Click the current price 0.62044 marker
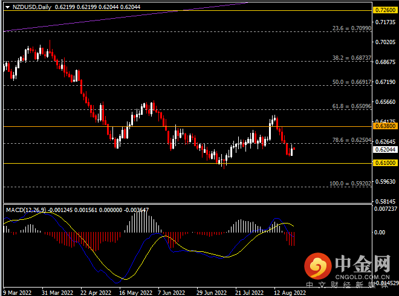399x296 pixels. [x=385, y=149]
